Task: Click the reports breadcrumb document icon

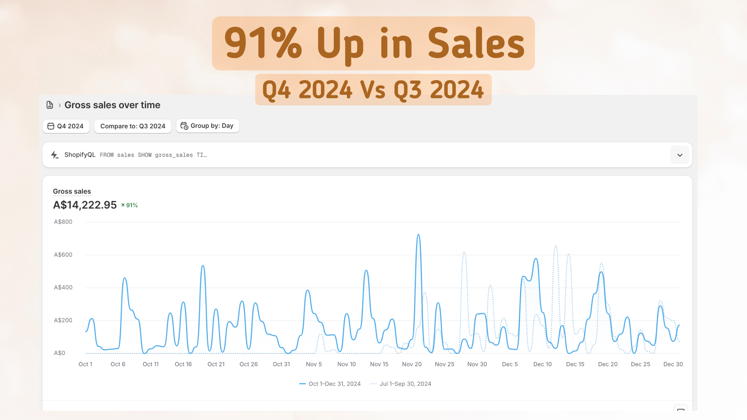Action: [50, 105]
